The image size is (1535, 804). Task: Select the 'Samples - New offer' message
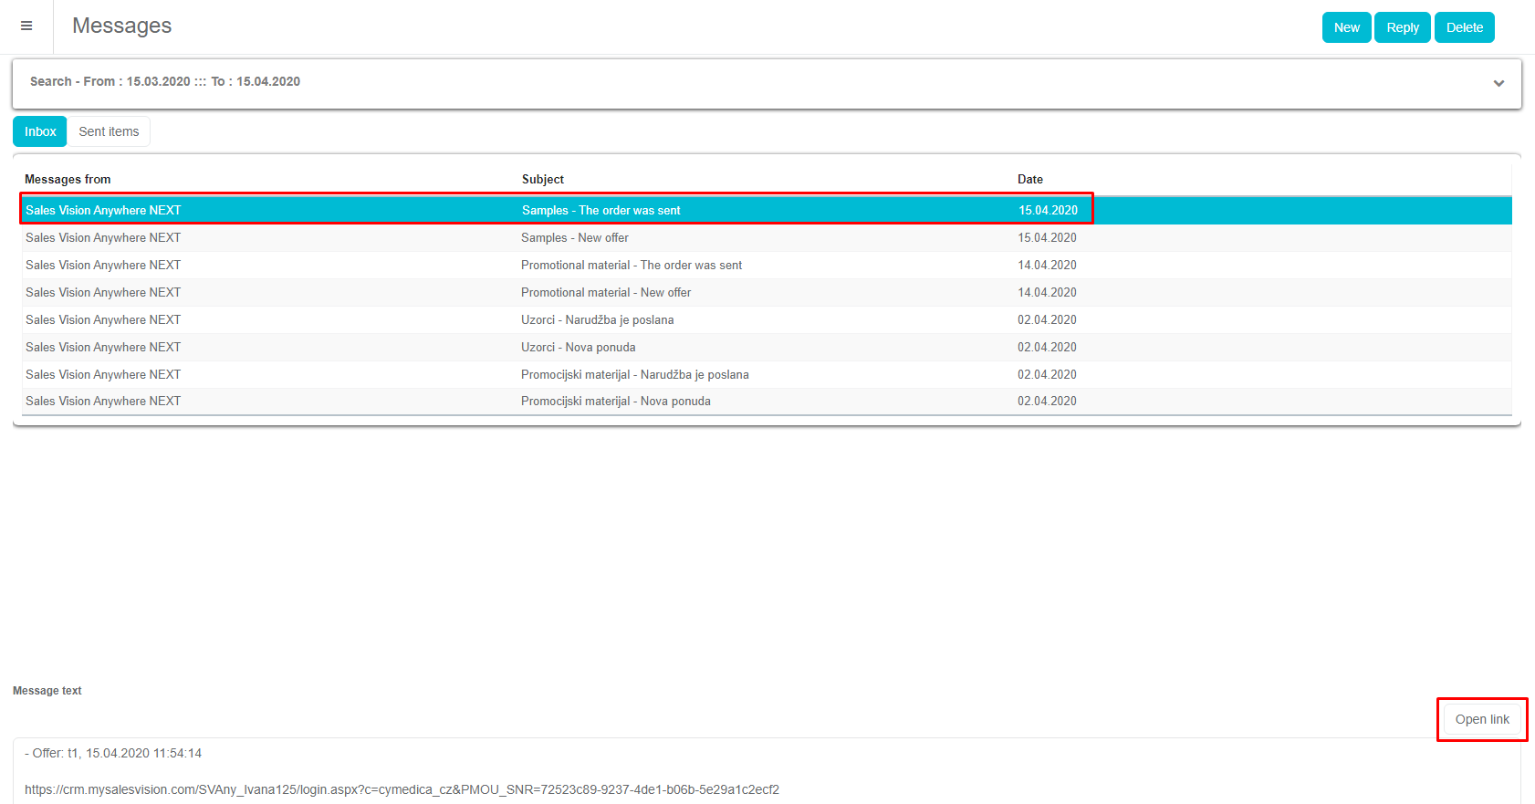point(574,237)
